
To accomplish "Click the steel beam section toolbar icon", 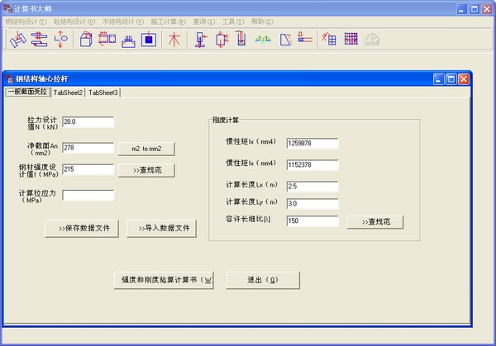I will tap(18, 39).
